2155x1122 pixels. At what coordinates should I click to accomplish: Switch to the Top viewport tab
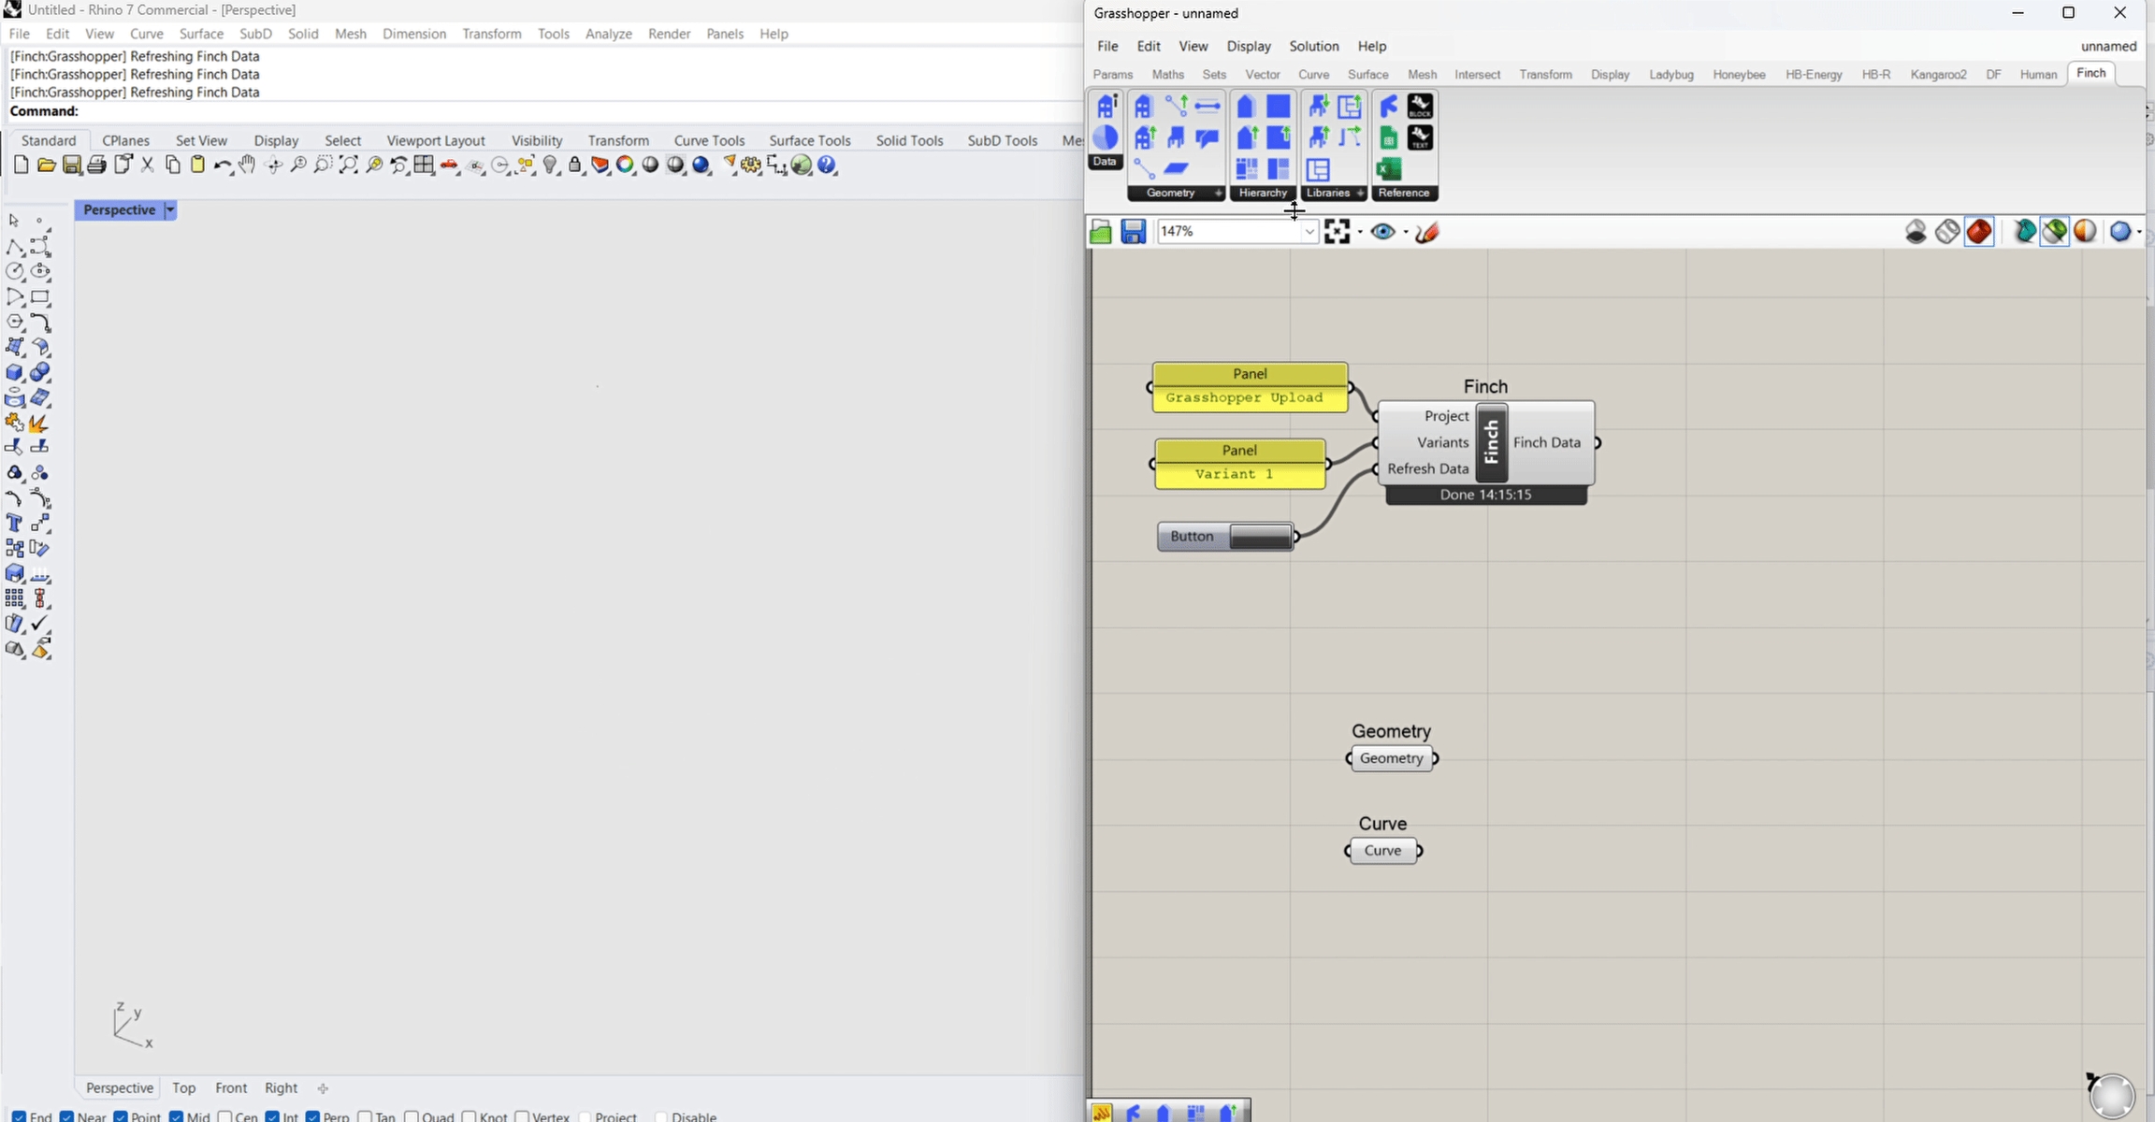184,1087
